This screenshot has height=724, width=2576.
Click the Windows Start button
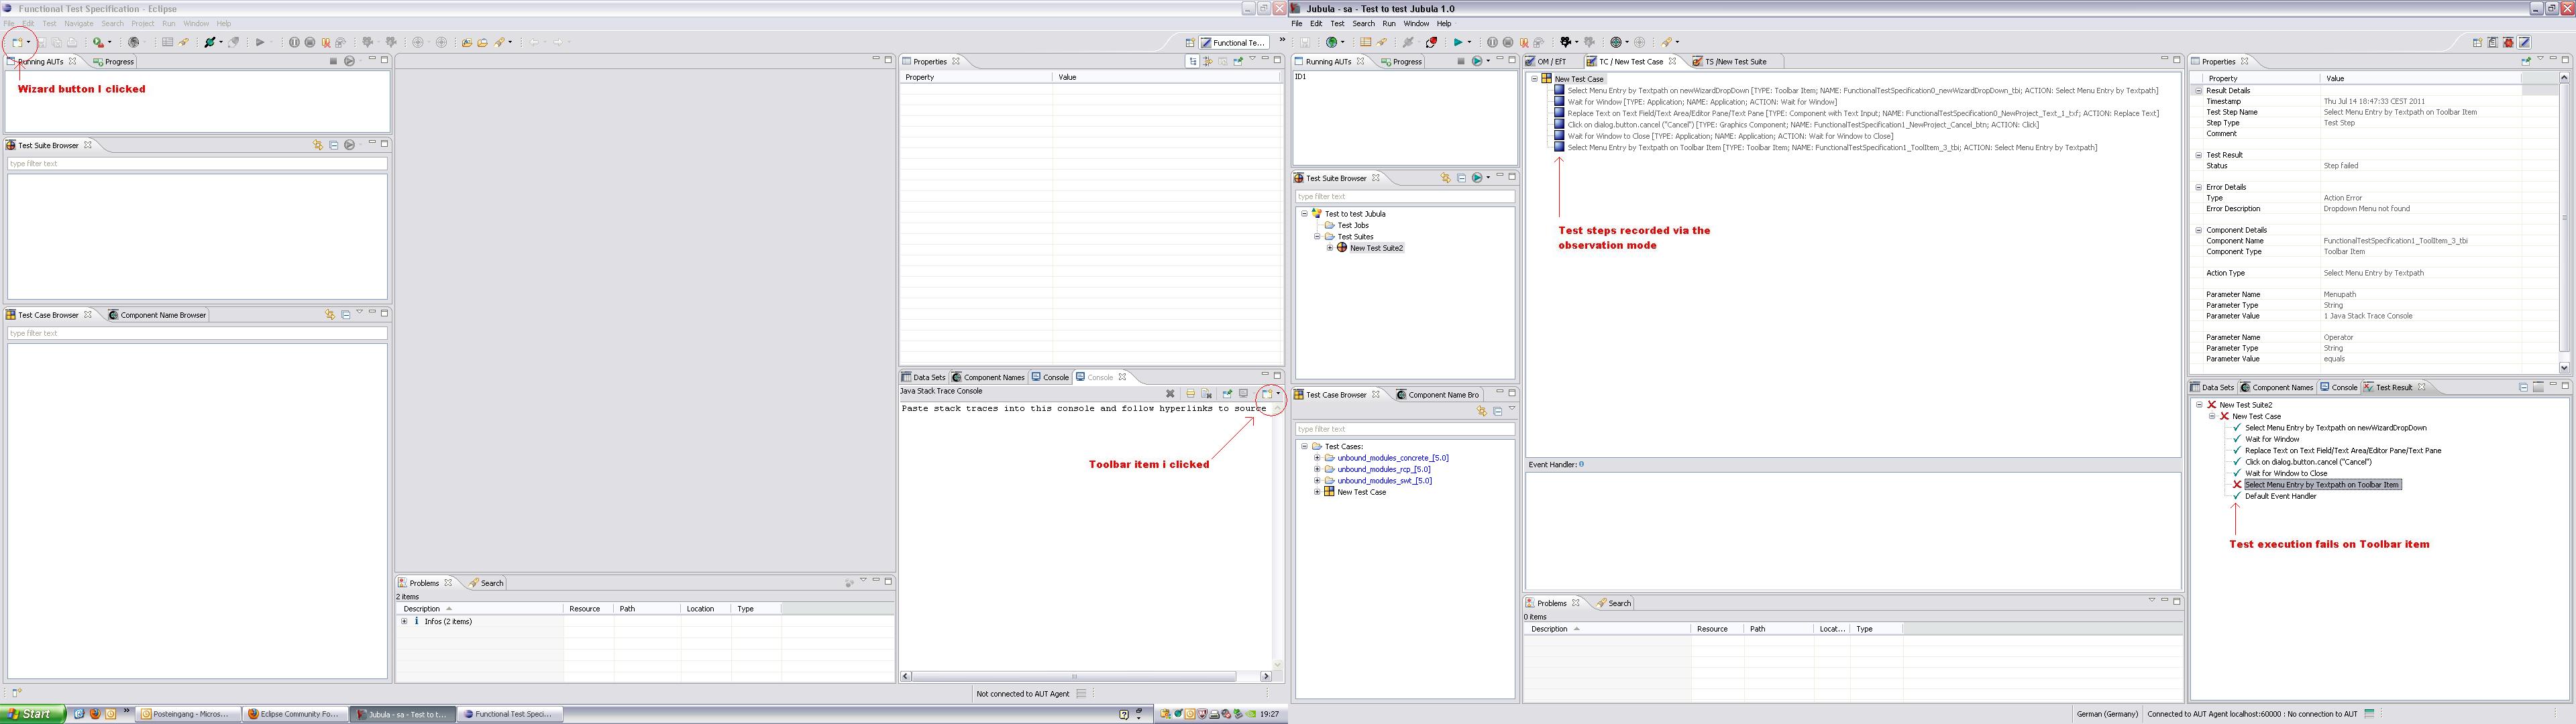click(33, 714)
